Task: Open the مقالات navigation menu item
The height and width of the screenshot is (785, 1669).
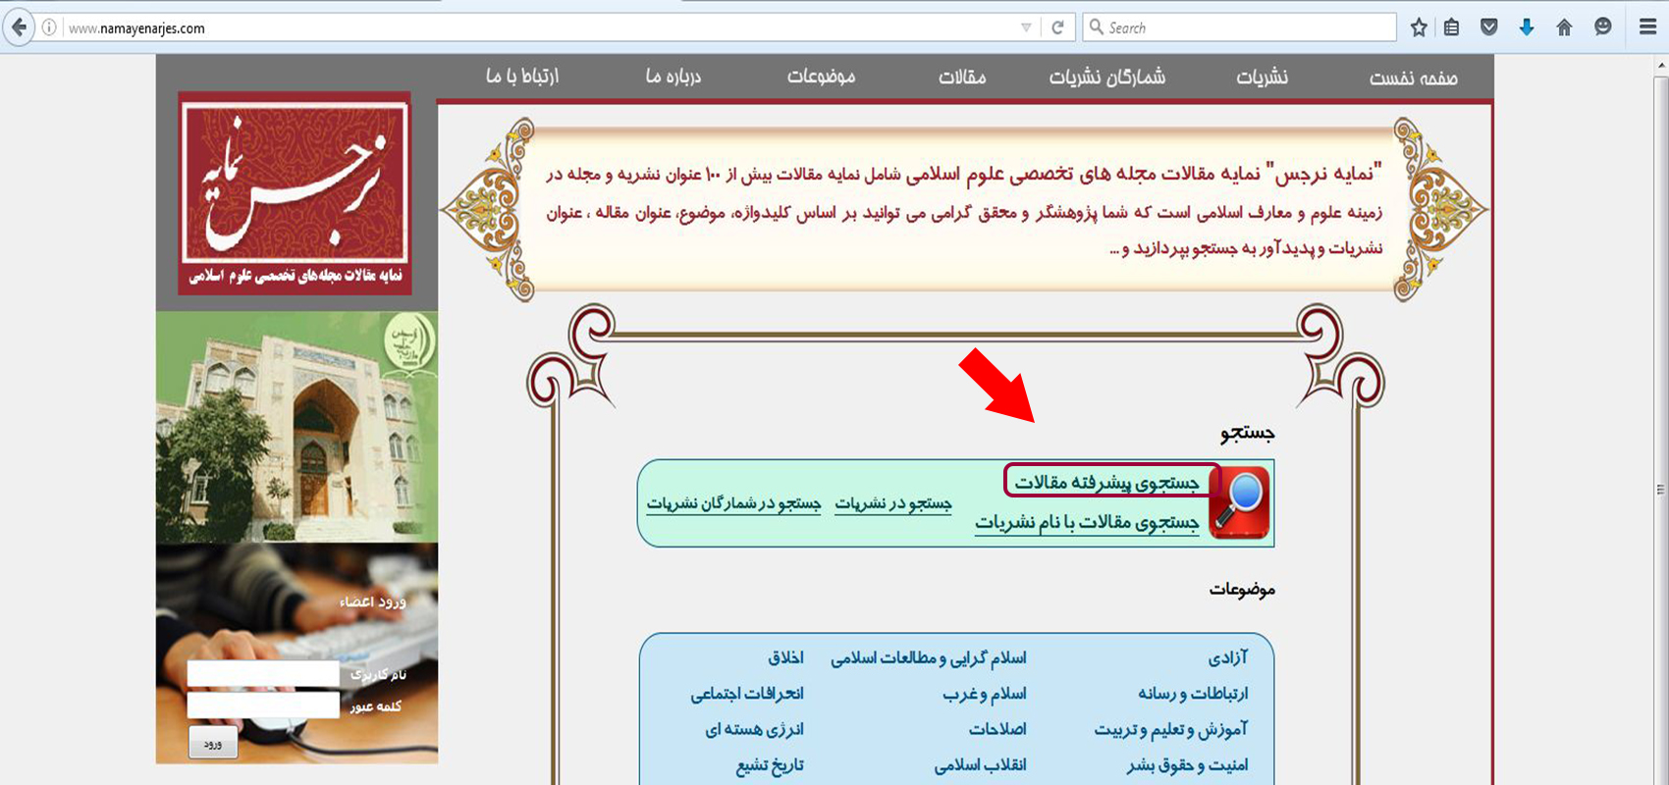Action: pos(962,77)
